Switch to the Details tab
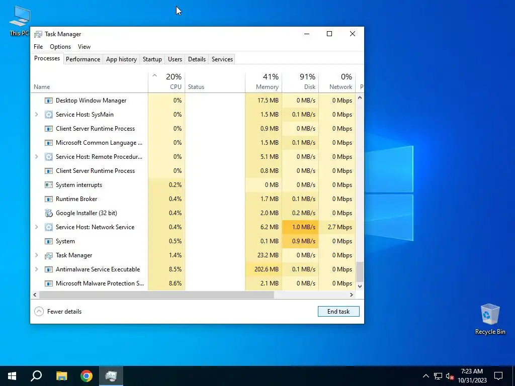 click(197, 59)
